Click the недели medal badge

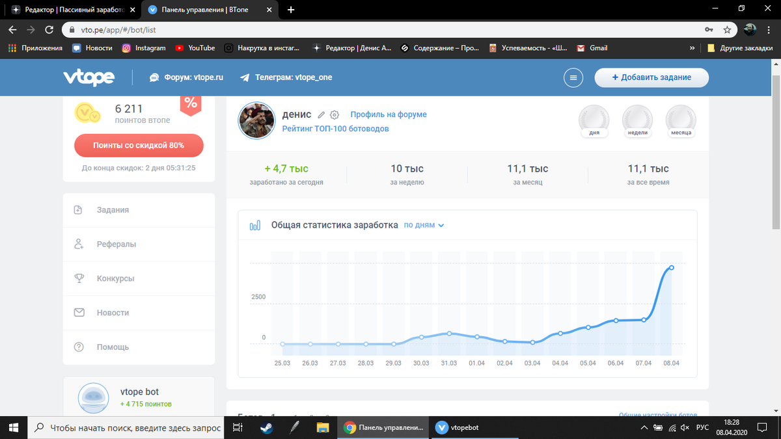[637, 121]
